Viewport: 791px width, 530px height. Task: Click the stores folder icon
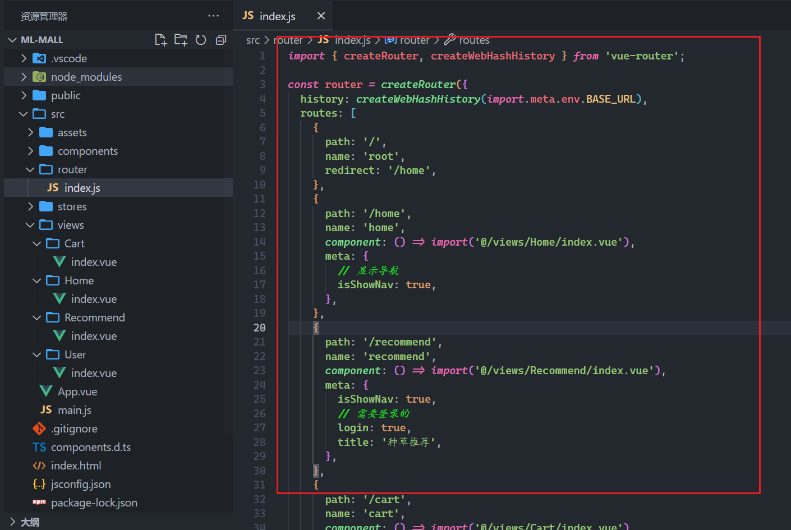[x=46, y=206]
